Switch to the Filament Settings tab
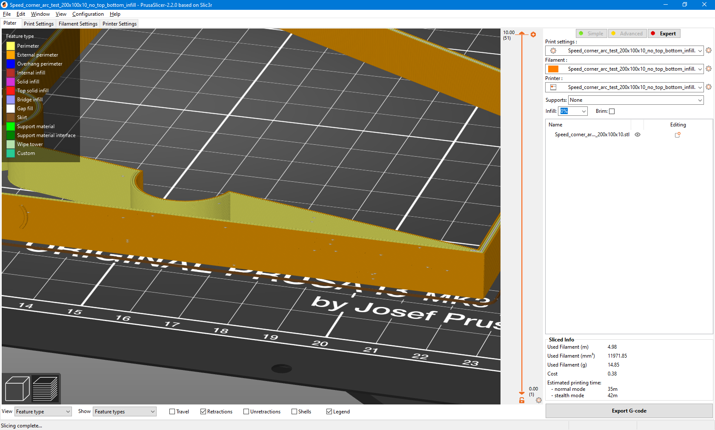 78,24
